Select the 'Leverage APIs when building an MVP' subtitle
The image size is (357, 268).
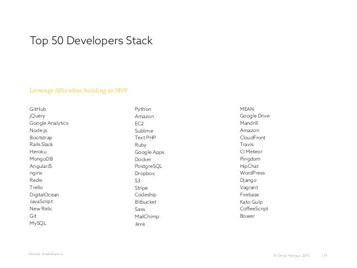tap(78, 91)
